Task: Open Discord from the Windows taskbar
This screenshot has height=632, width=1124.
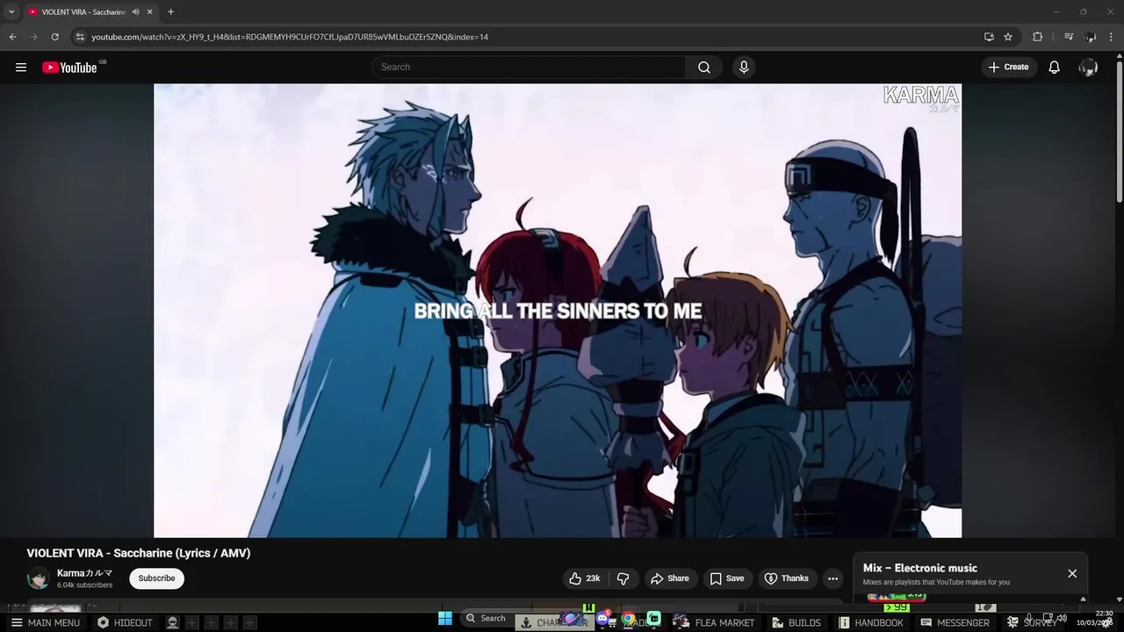Action: (603, 618)
